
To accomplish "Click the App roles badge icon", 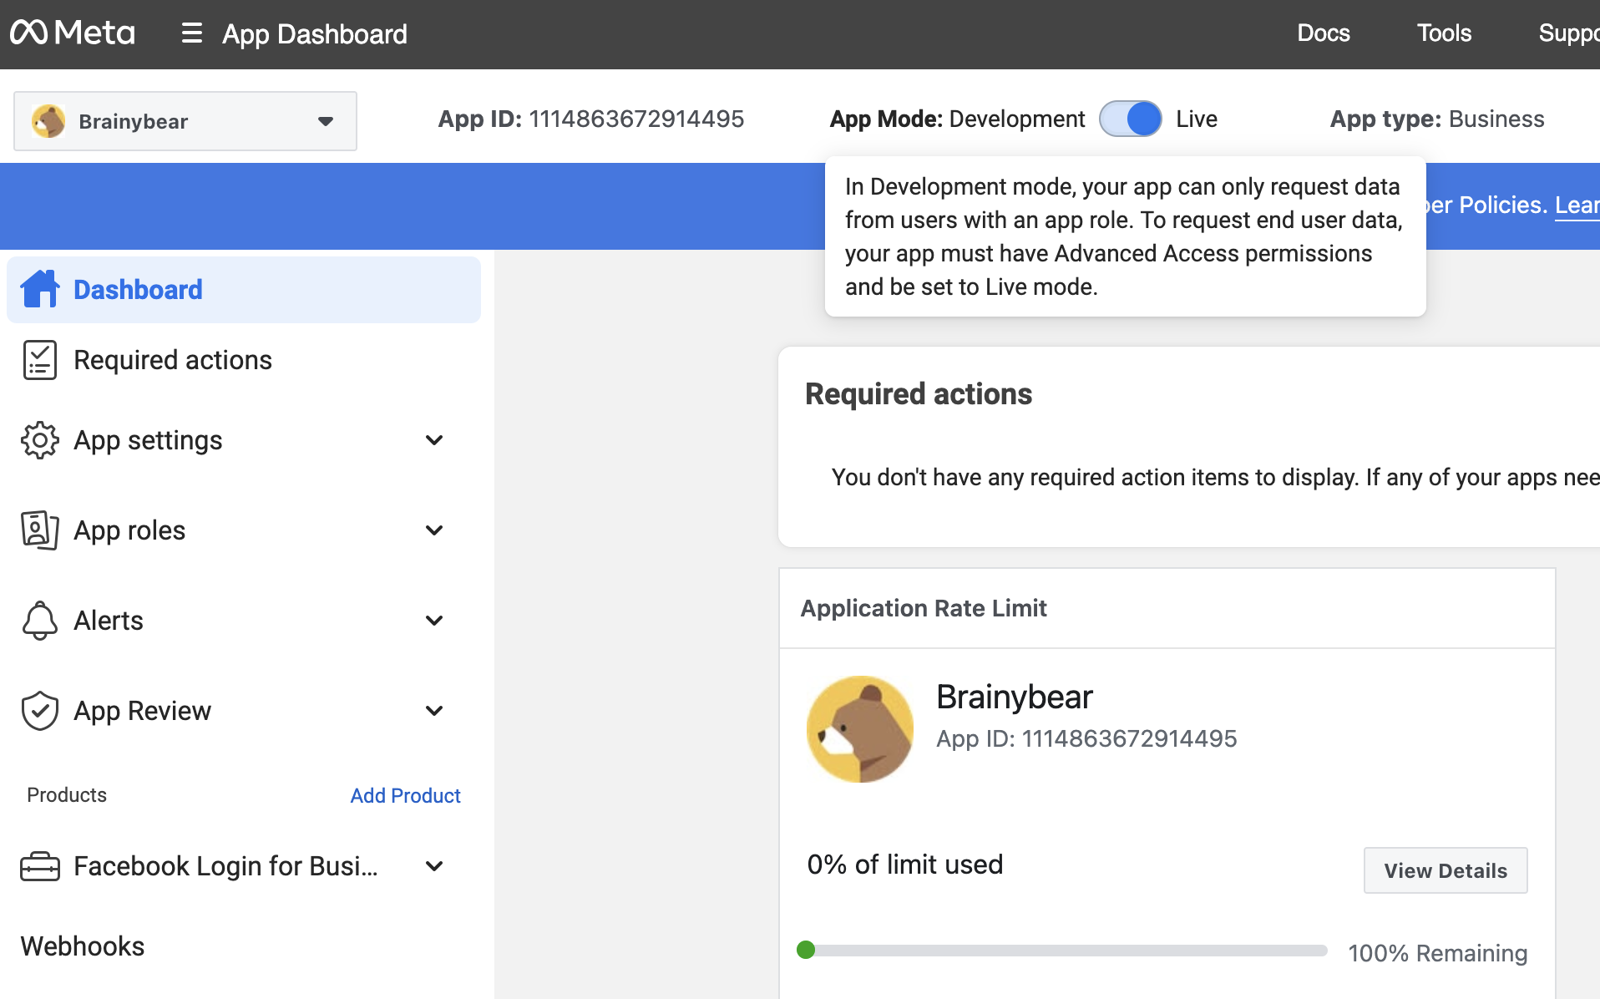I will (40, 530).
